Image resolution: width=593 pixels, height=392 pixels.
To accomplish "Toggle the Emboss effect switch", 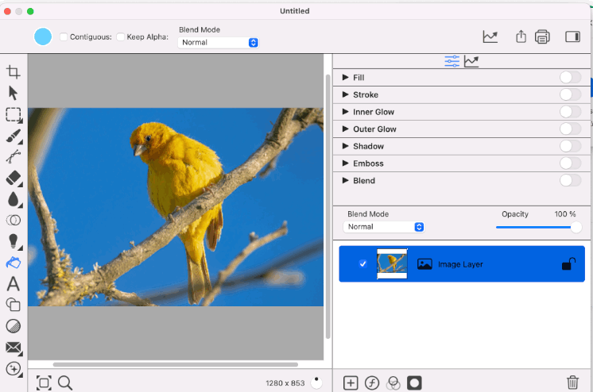I will click(570, 163).
